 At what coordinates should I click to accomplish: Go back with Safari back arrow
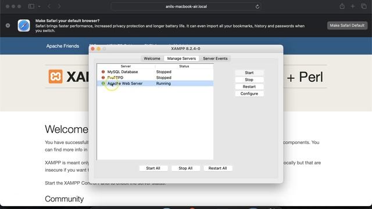point(49,6)
